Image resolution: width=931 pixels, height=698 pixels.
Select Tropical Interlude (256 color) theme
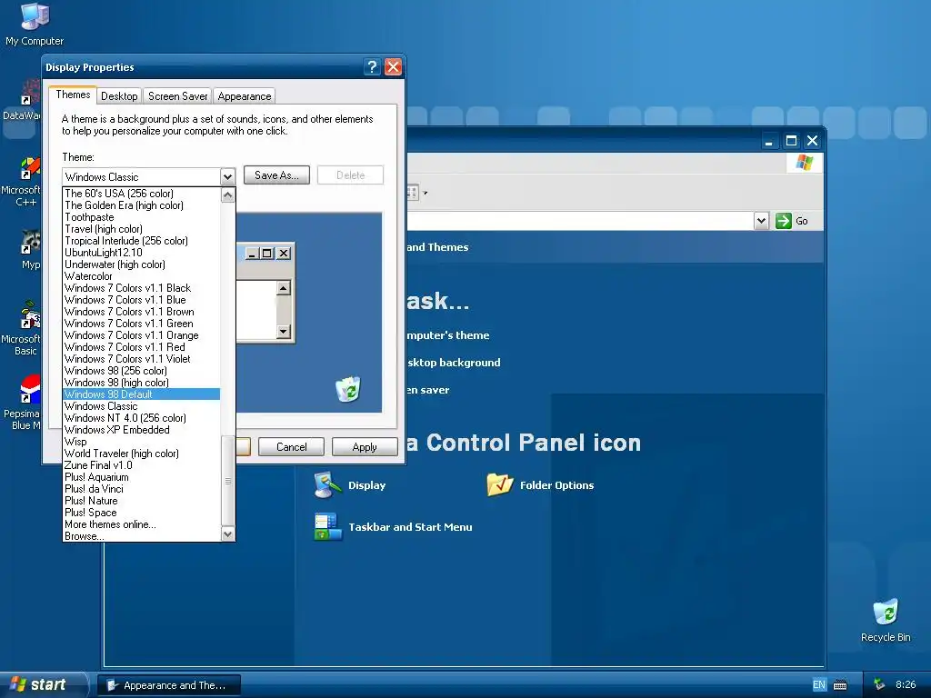[141, 241]
